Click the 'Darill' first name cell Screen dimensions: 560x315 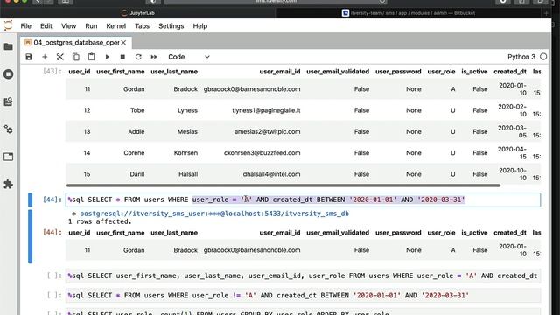[137, 174]
